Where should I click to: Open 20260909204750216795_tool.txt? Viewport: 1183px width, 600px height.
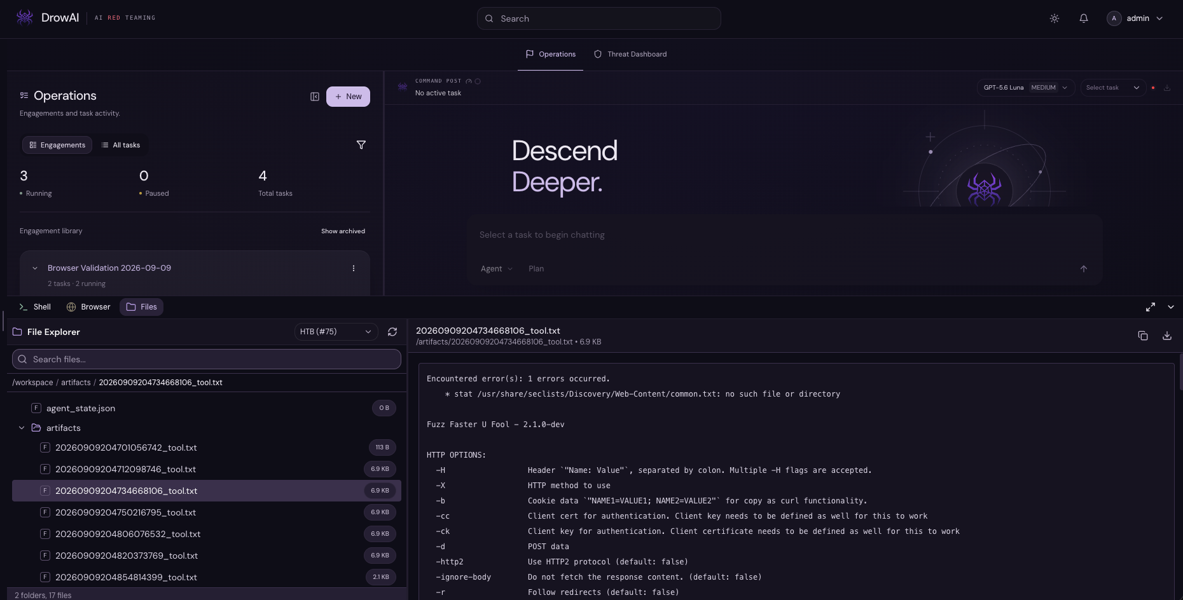tap(207, 512)
